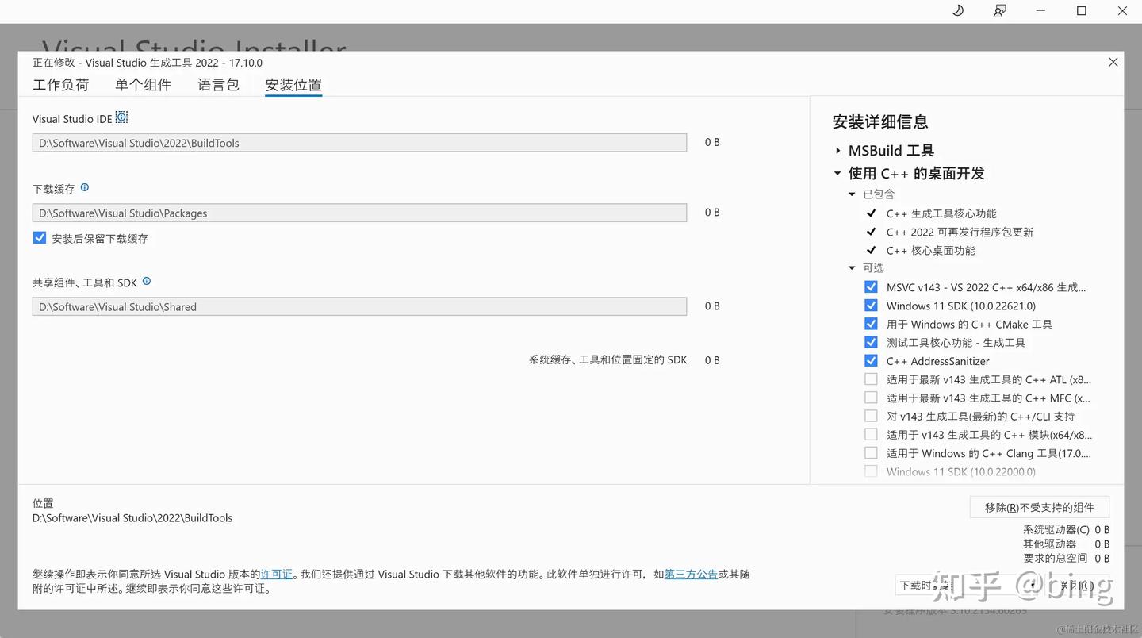Select the 位置 path D:\Software\Visual Studio\2022\BuildTools text

(x=132, y=518)
